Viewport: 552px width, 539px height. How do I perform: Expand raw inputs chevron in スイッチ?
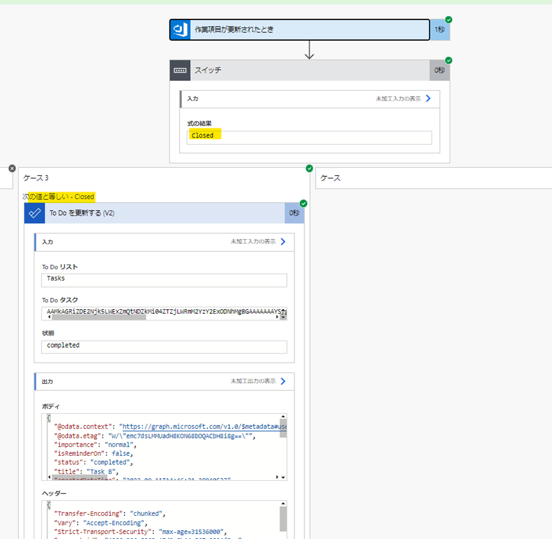428,98
